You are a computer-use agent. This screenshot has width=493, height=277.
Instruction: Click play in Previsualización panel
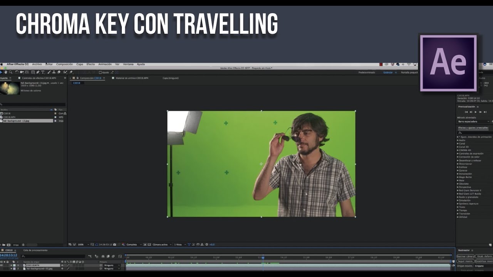pos(476,112)
